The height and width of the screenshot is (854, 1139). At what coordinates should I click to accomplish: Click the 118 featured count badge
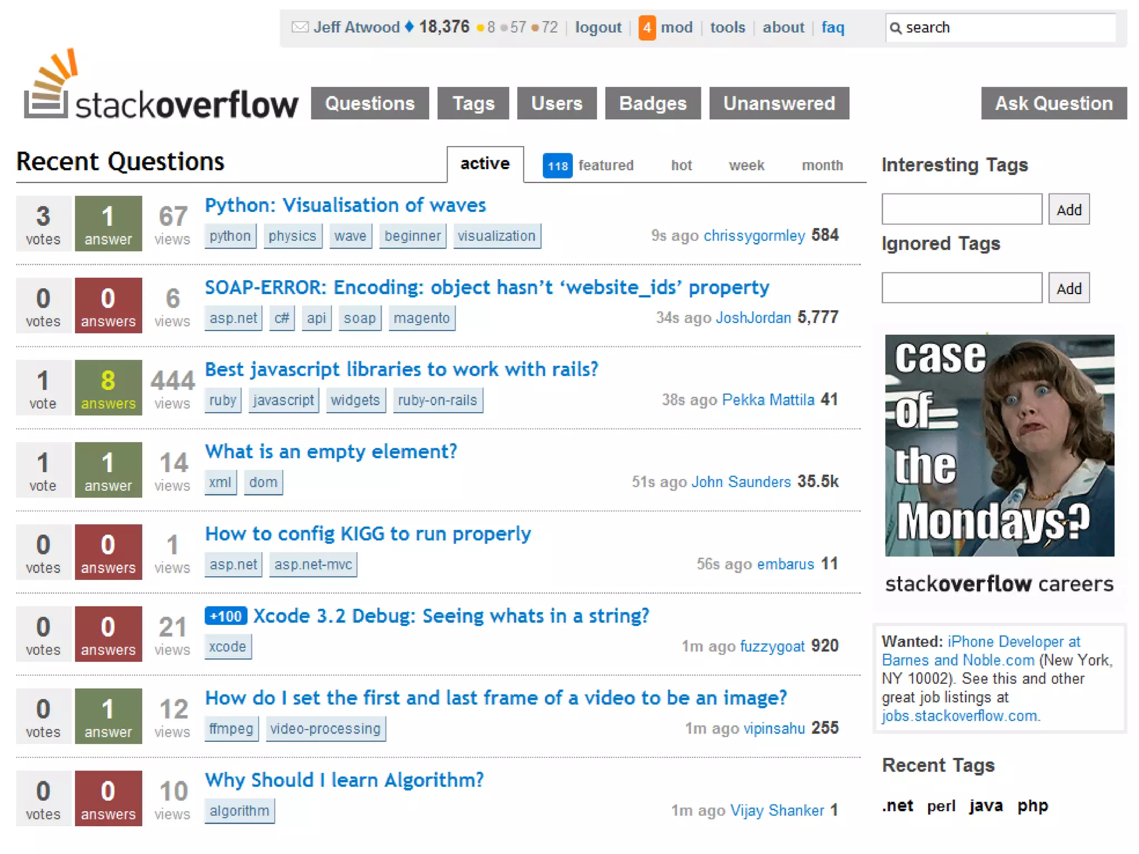(x=557, y=166)
